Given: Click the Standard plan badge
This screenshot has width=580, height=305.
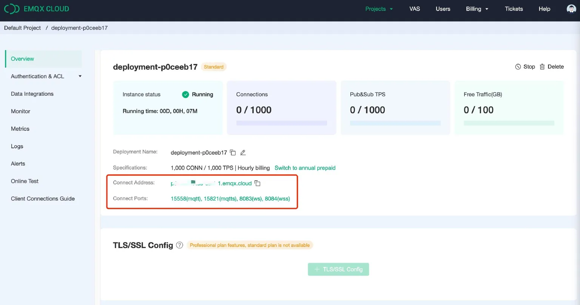Looking at the screenshot, I should point(213,67).
